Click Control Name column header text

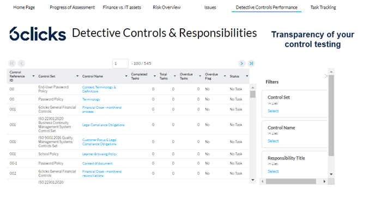tap(93, 76)
